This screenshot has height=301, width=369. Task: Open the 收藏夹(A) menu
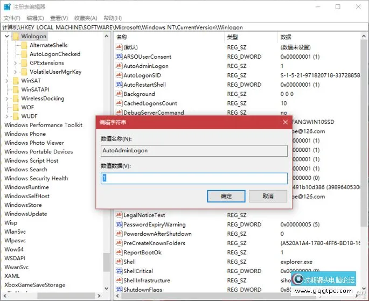tap(86, 18)
